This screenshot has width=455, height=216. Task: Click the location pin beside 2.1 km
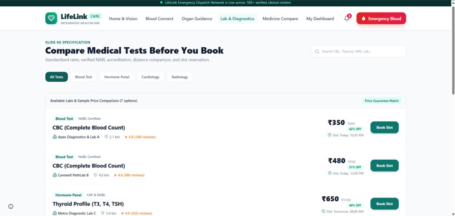pyautogui.click(x=106, y=137)
